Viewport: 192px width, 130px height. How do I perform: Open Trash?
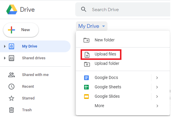tap(35, 110)
